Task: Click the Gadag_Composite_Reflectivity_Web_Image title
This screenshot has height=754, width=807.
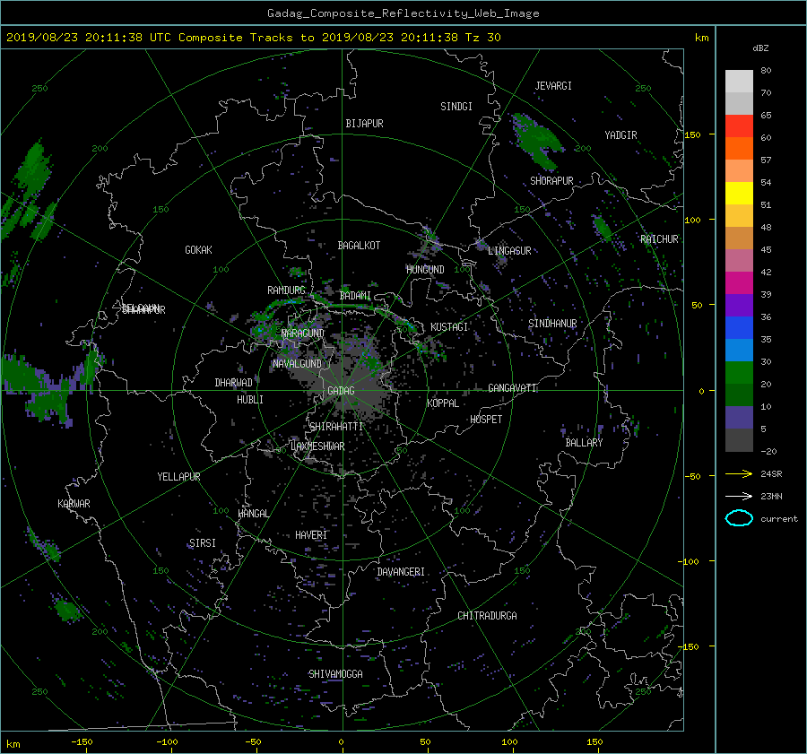Action: 403,13
